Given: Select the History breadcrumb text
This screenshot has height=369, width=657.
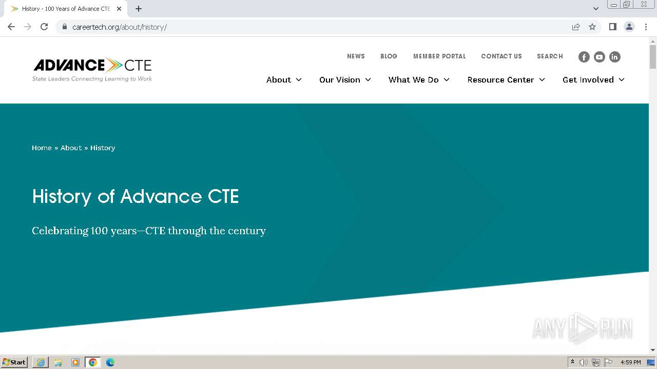Looking at the screenshot, I should (103, 148).
